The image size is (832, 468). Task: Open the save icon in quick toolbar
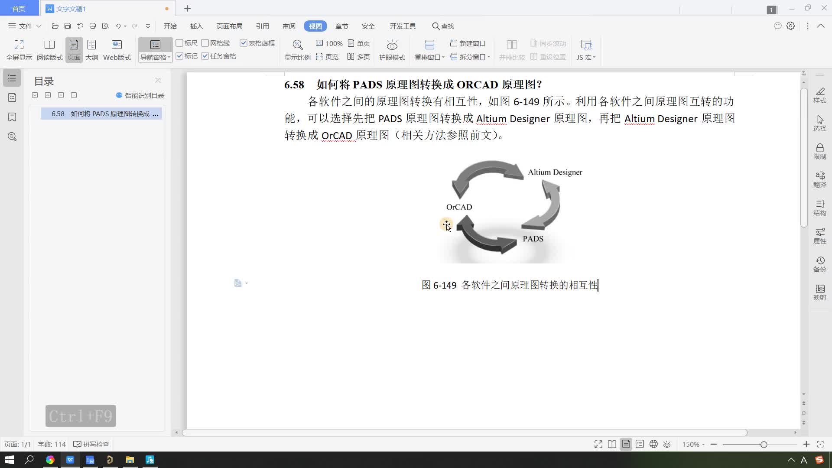pyautogui.click(x=68, y=26)
